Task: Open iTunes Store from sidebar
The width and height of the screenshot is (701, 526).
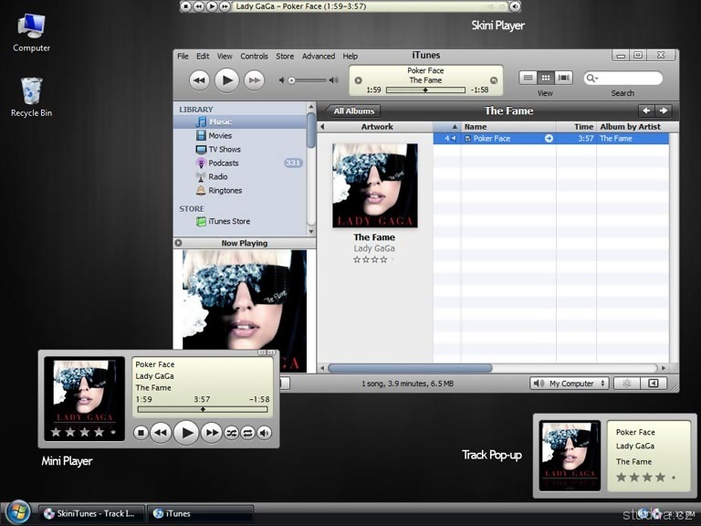Action: [x=228, y=221]
